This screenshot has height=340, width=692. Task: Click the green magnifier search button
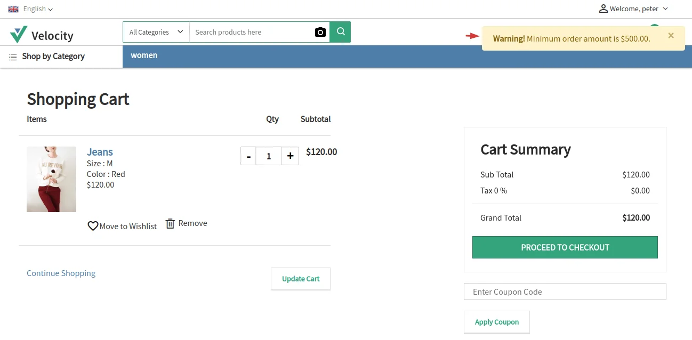[x=340, y=32]
